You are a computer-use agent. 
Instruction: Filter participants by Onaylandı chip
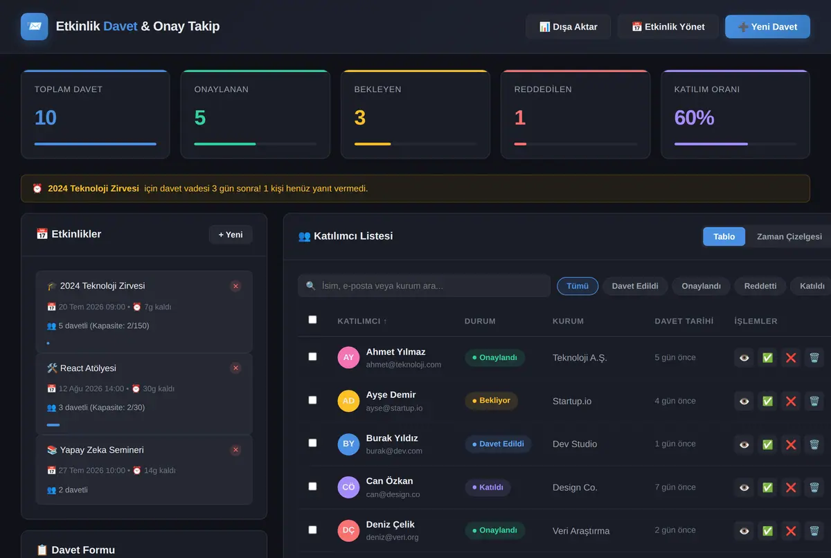tap(701, 286)
